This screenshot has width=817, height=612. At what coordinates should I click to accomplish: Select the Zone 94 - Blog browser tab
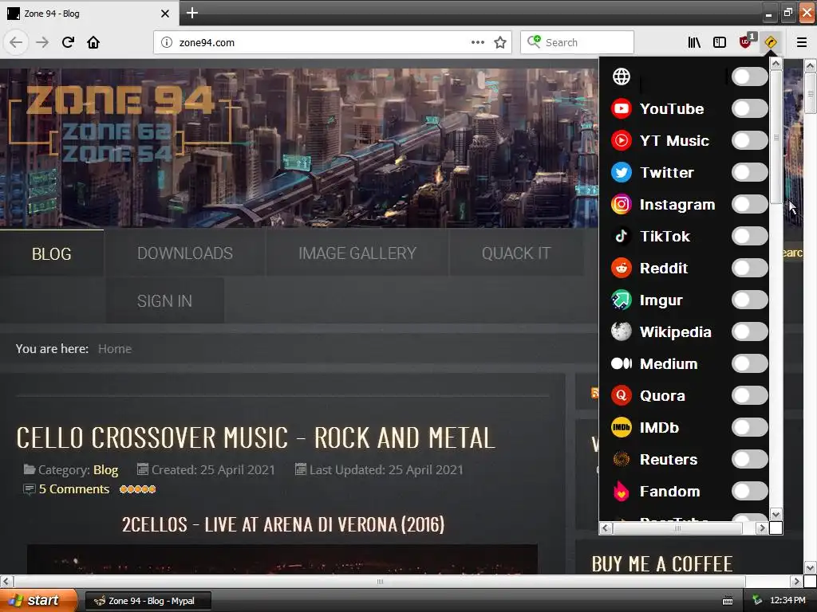click(89, 13)
